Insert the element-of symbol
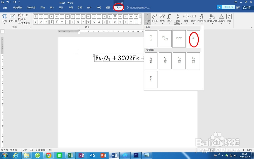The width and height of the screenshot is (254, 159). pyautogui.click(x=120, y=22)
